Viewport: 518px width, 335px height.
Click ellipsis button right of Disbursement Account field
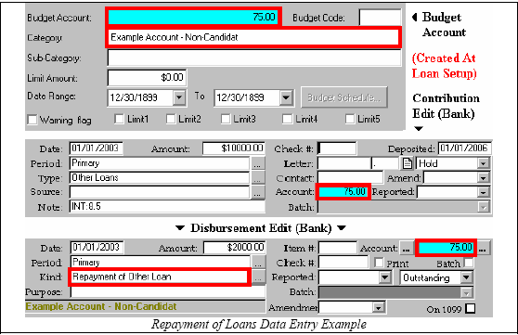click(483, 248)
